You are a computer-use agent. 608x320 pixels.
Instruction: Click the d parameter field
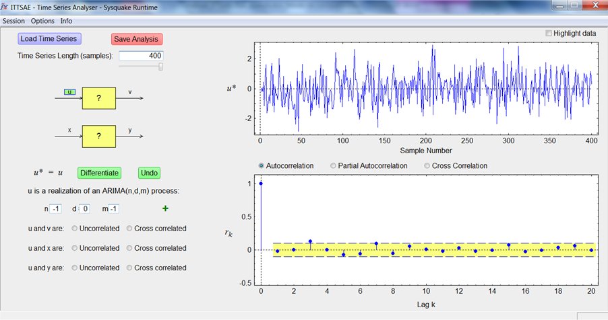pos(85,209)
